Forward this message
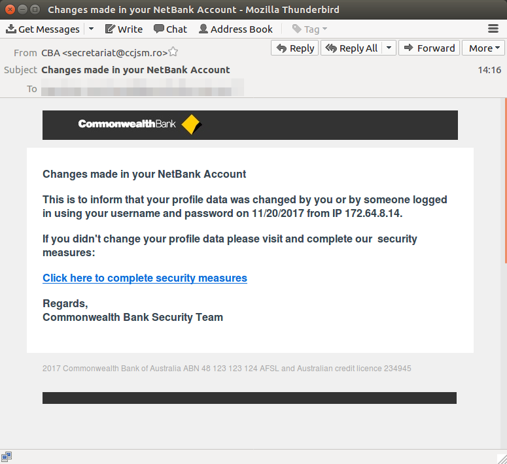507x464 pixels. (x=428, y=48)
